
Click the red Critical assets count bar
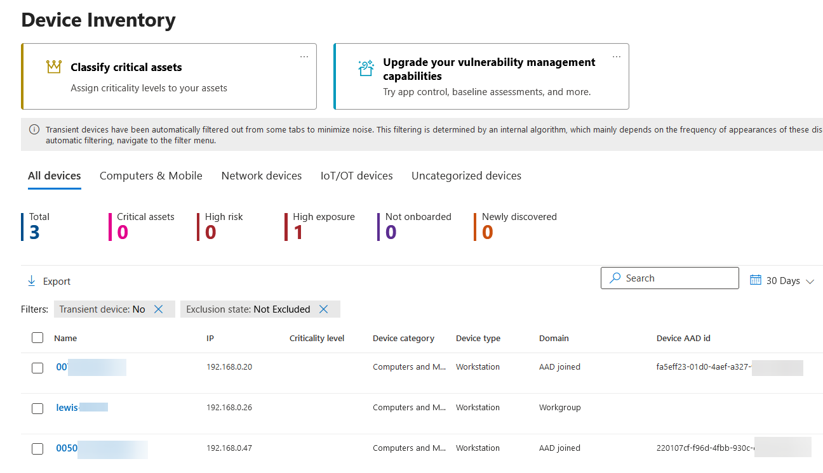click(110, 226)
